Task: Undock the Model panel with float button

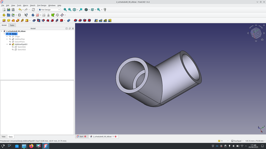Action: 70,29
